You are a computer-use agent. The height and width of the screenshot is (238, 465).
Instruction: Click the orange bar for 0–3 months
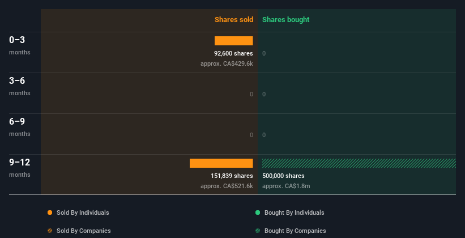tap(234, 41)
